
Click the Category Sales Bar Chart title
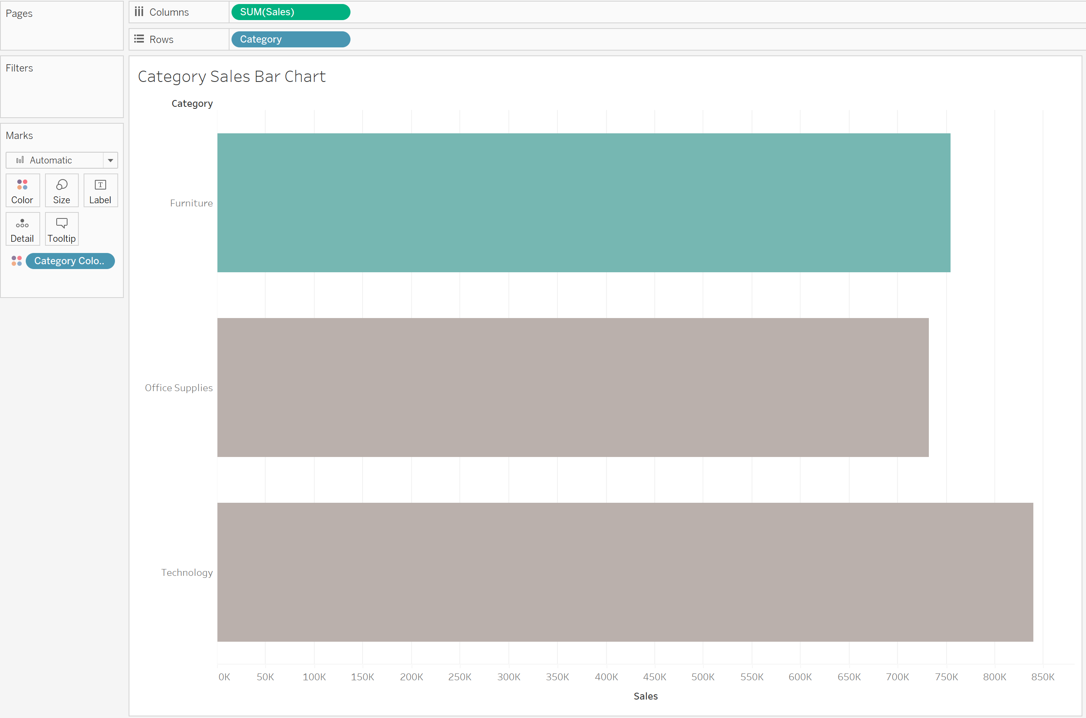coord(232,76)
